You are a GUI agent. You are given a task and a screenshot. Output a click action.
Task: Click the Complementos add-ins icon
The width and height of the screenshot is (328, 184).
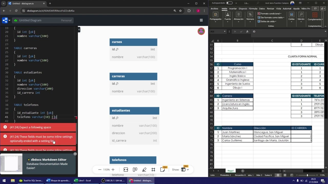tap(315, 16)
